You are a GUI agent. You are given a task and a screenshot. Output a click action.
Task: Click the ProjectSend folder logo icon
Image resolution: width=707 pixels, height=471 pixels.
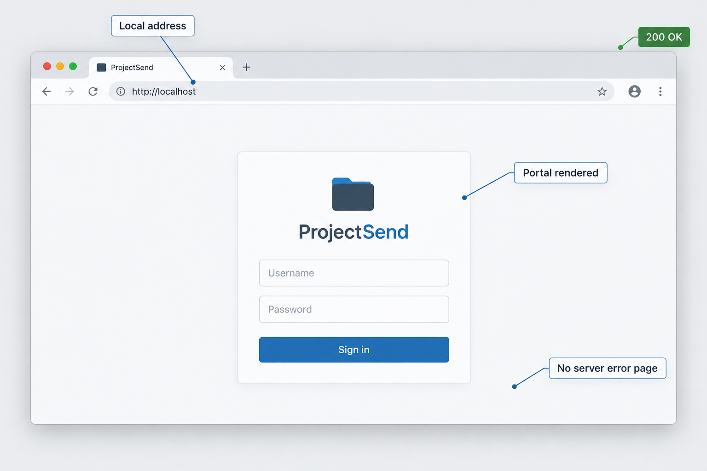(x=353, y=194)
